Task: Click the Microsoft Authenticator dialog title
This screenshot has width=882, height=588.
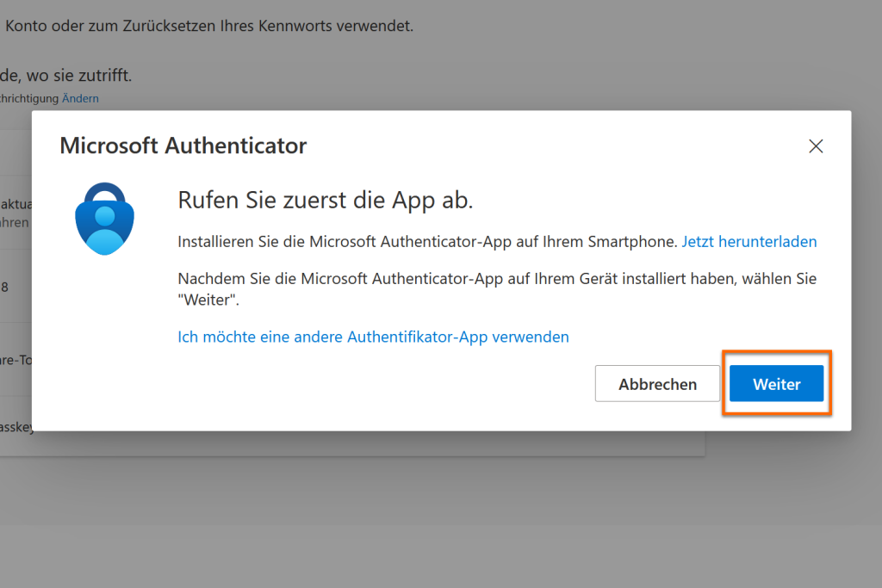Action: [183, 145]
